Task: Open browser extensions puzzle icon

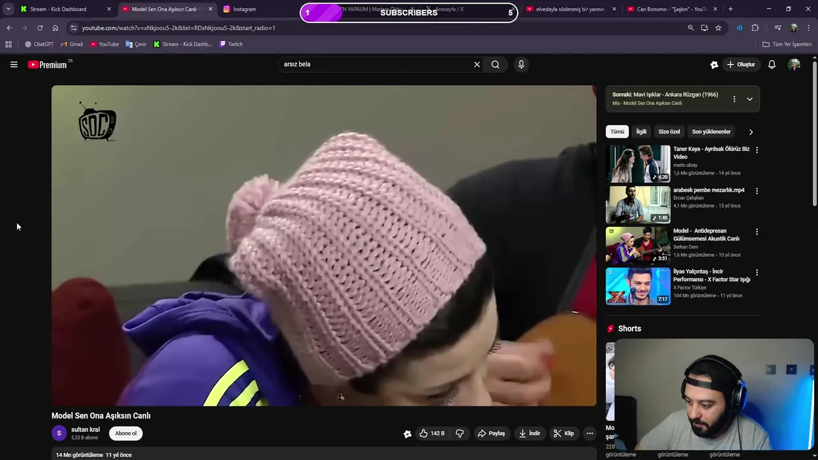Action: 755,27
